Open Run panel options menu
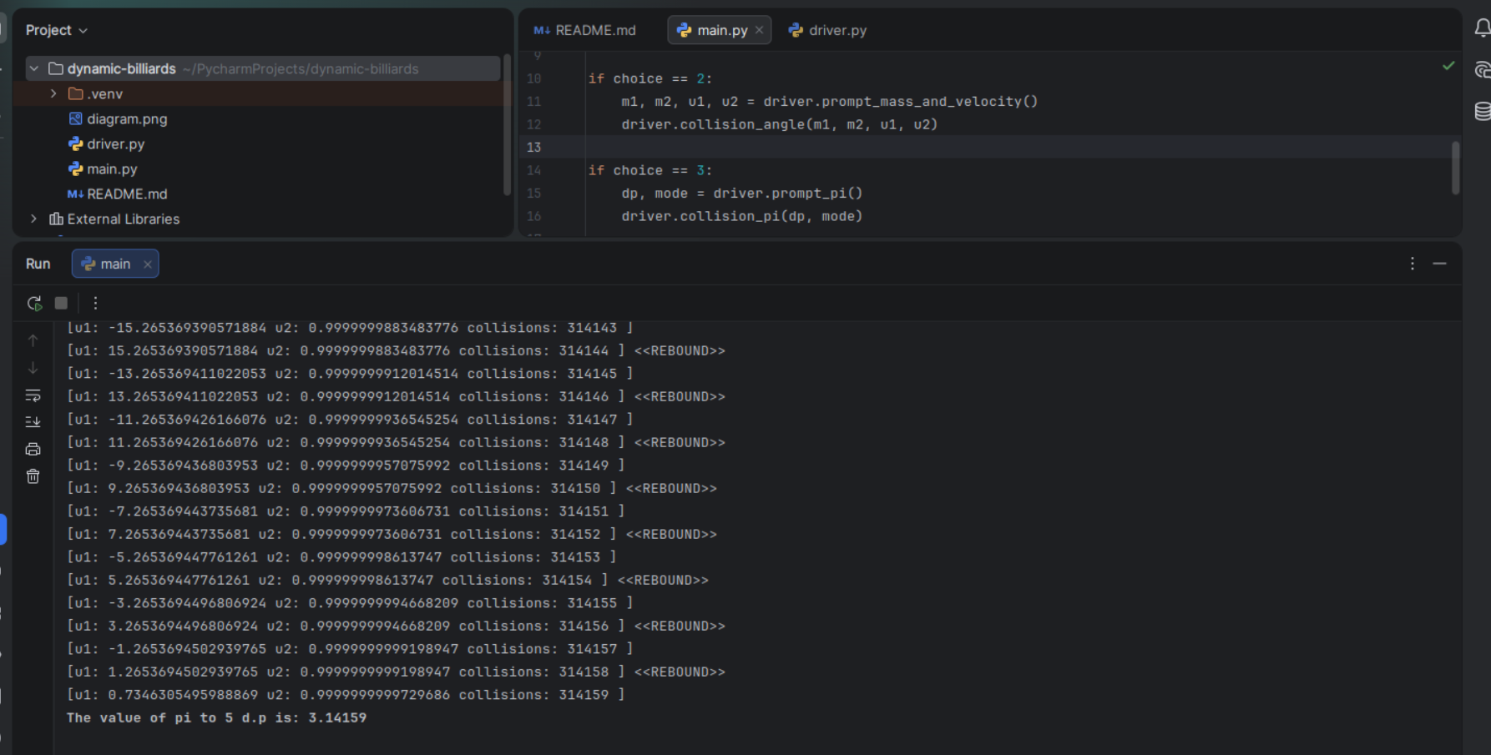 [1412, 264]
